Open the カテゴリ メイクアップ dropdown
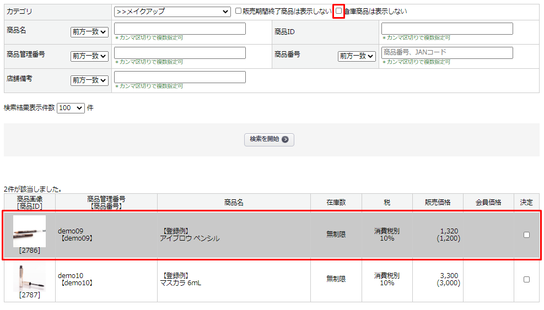544x310 pixels. click(172, 12)
